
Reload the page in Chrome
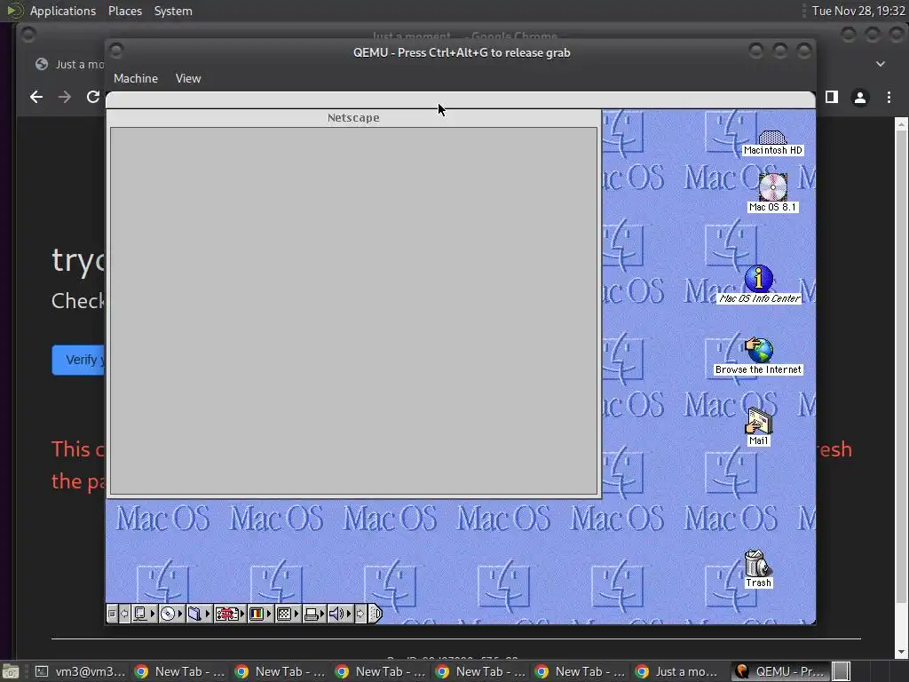pyautogui.click(x=92, y=97)
